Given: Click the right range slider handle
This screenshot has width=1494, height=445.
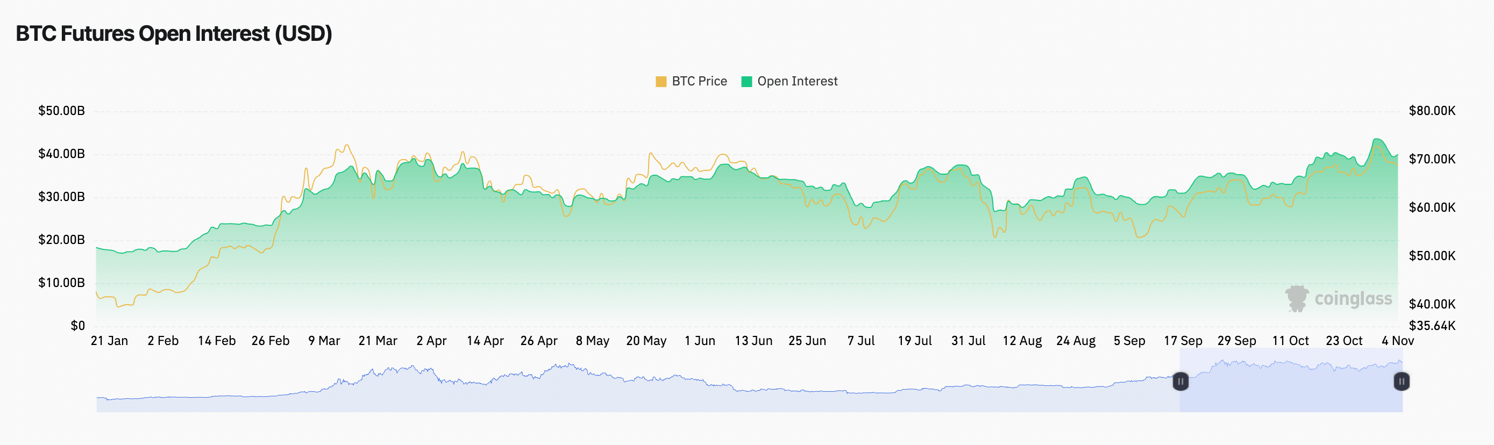Looking at the screenshot, I should click(1401, 381).
